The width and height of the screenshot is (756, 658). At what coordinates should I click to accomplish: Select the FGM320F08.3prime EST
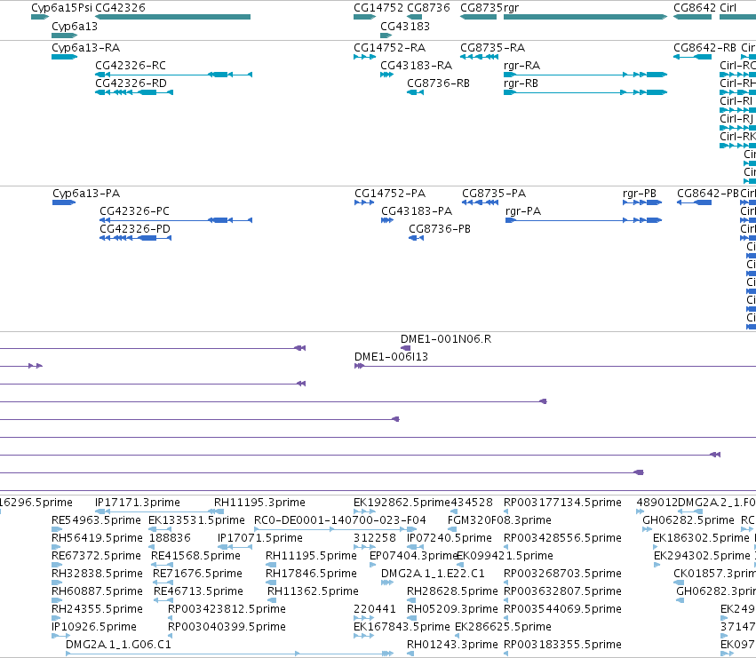pyautogui.click(x=454, y=529)
